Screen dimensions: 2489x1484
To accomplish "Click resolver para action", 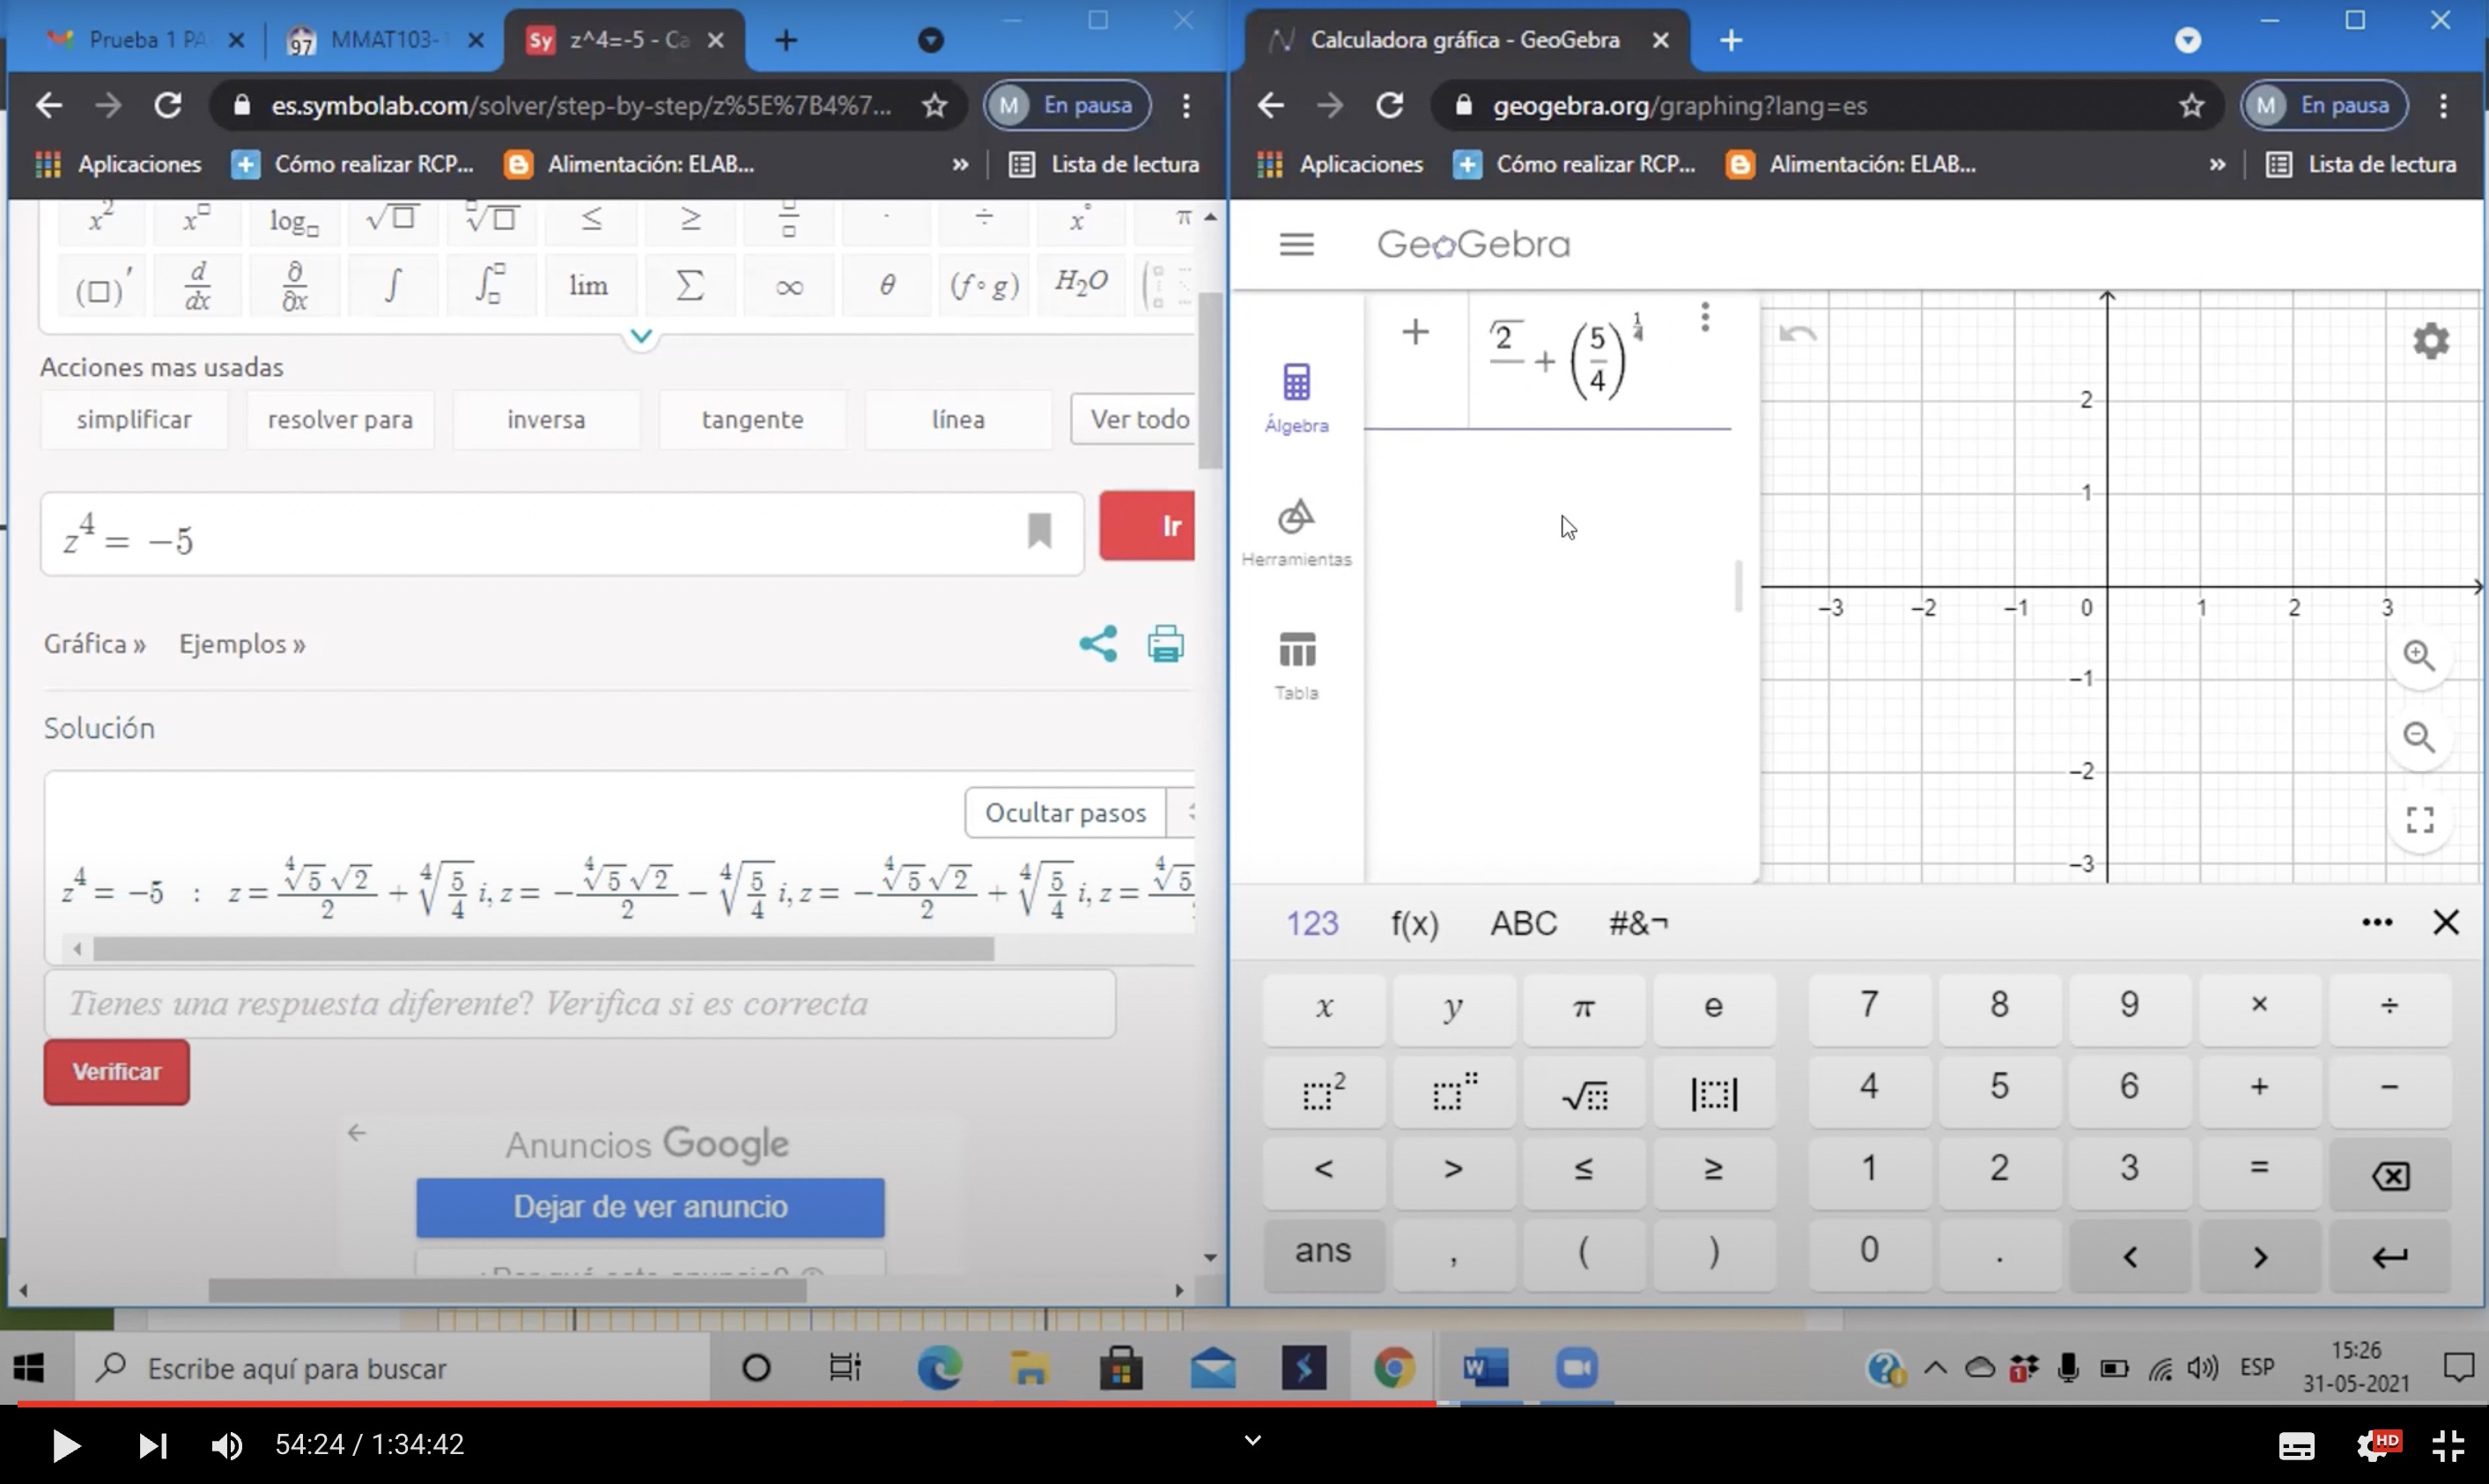I will 340,419.
